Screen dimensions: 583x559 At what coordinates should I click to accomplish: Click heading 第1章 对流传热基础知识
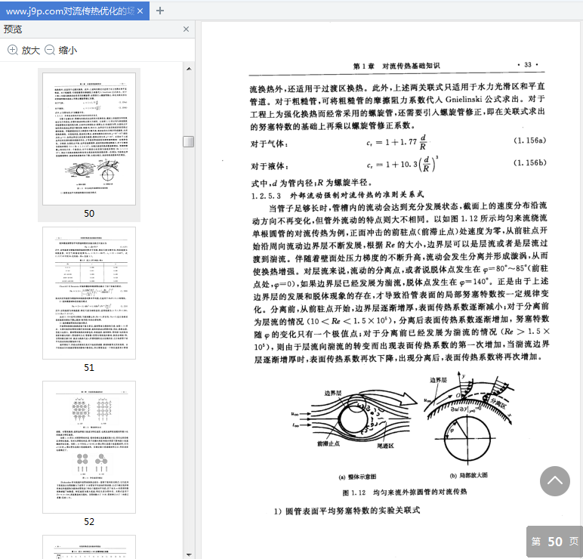pyautogui.click(x=396, y=66)
